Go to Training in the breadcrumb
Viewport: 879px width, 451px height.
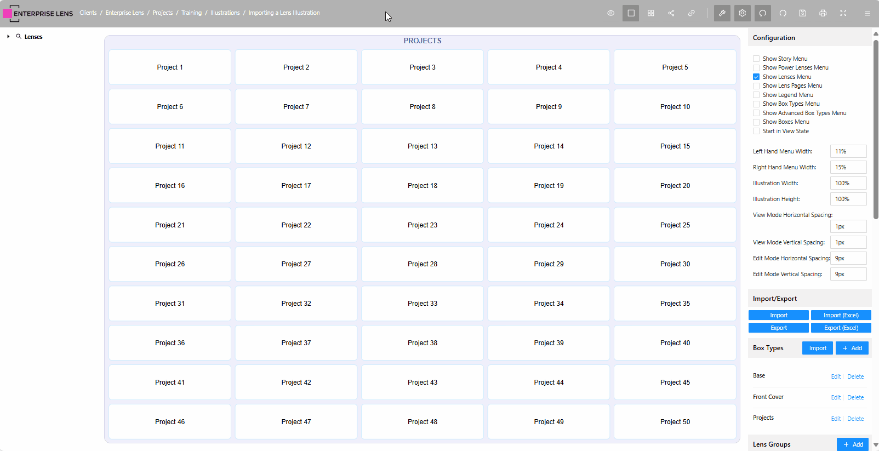pos(191,13)
